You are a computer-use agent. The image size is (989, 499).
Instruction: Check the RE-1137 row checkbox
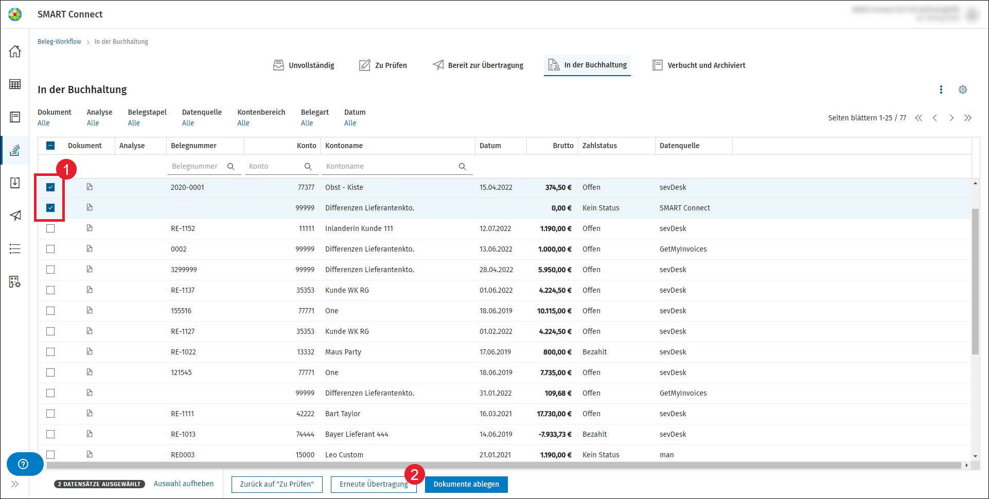50,290
